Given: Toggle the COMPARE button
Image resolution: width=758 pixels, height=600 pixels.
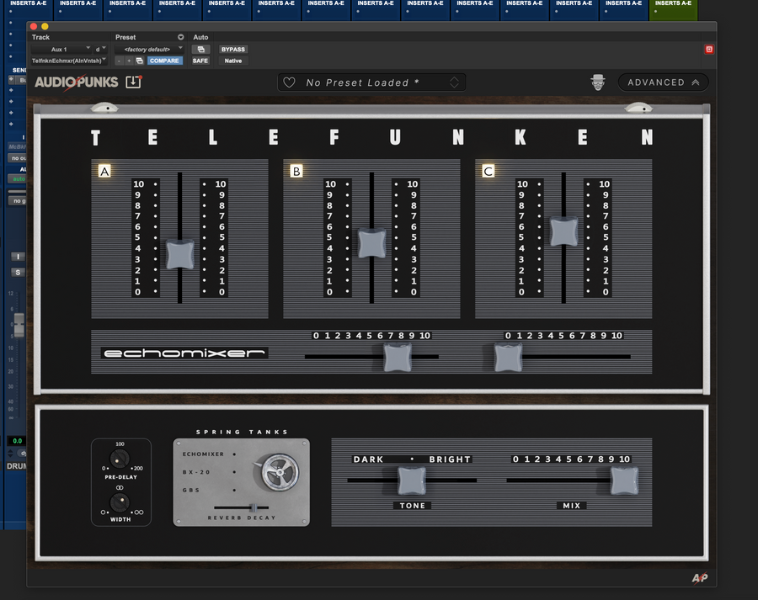Looking at the screenshot, I should 164,61.
